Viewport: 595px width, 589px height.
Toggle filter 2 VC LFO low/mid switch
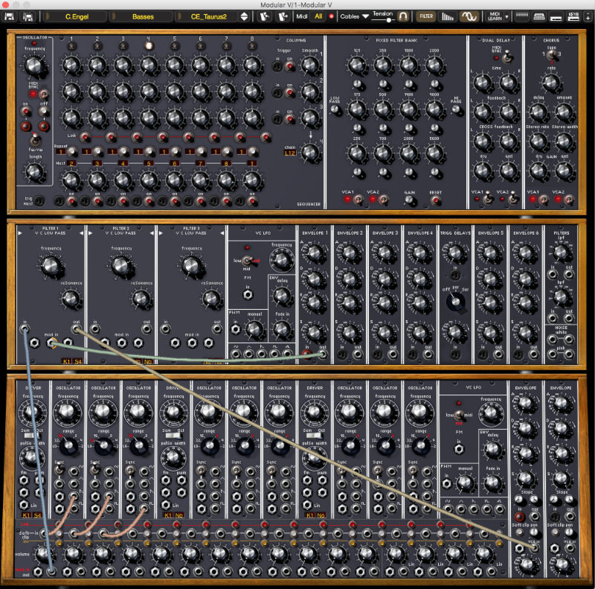tap(248, 261)
